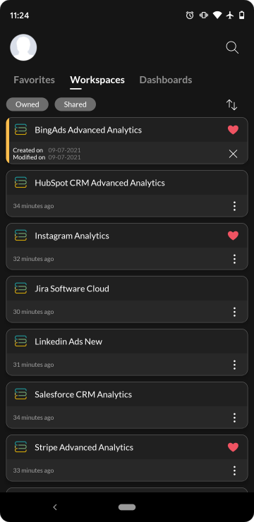Close BingAds details with the X

point(233,154)
